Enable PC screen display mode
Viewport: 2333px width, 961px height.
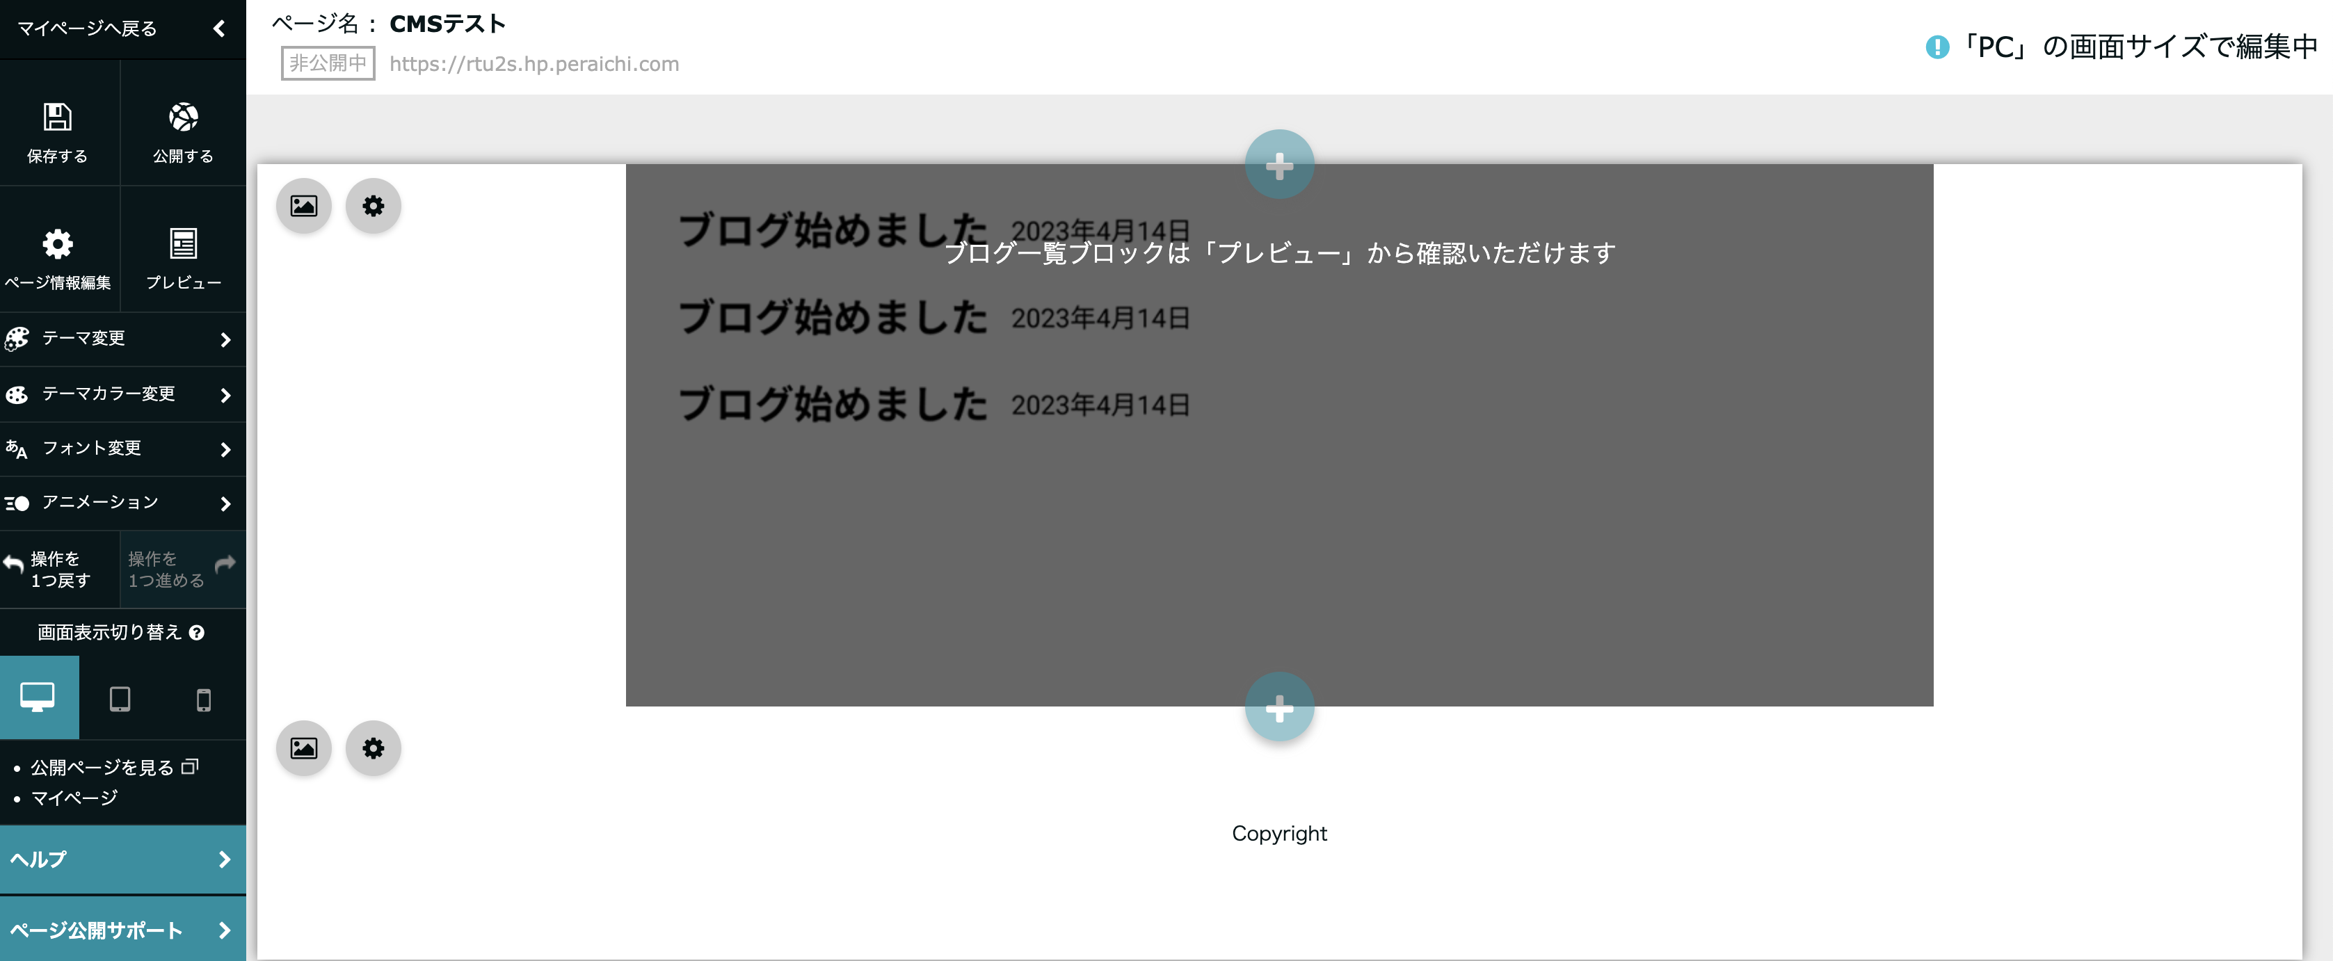pos(40,697)
